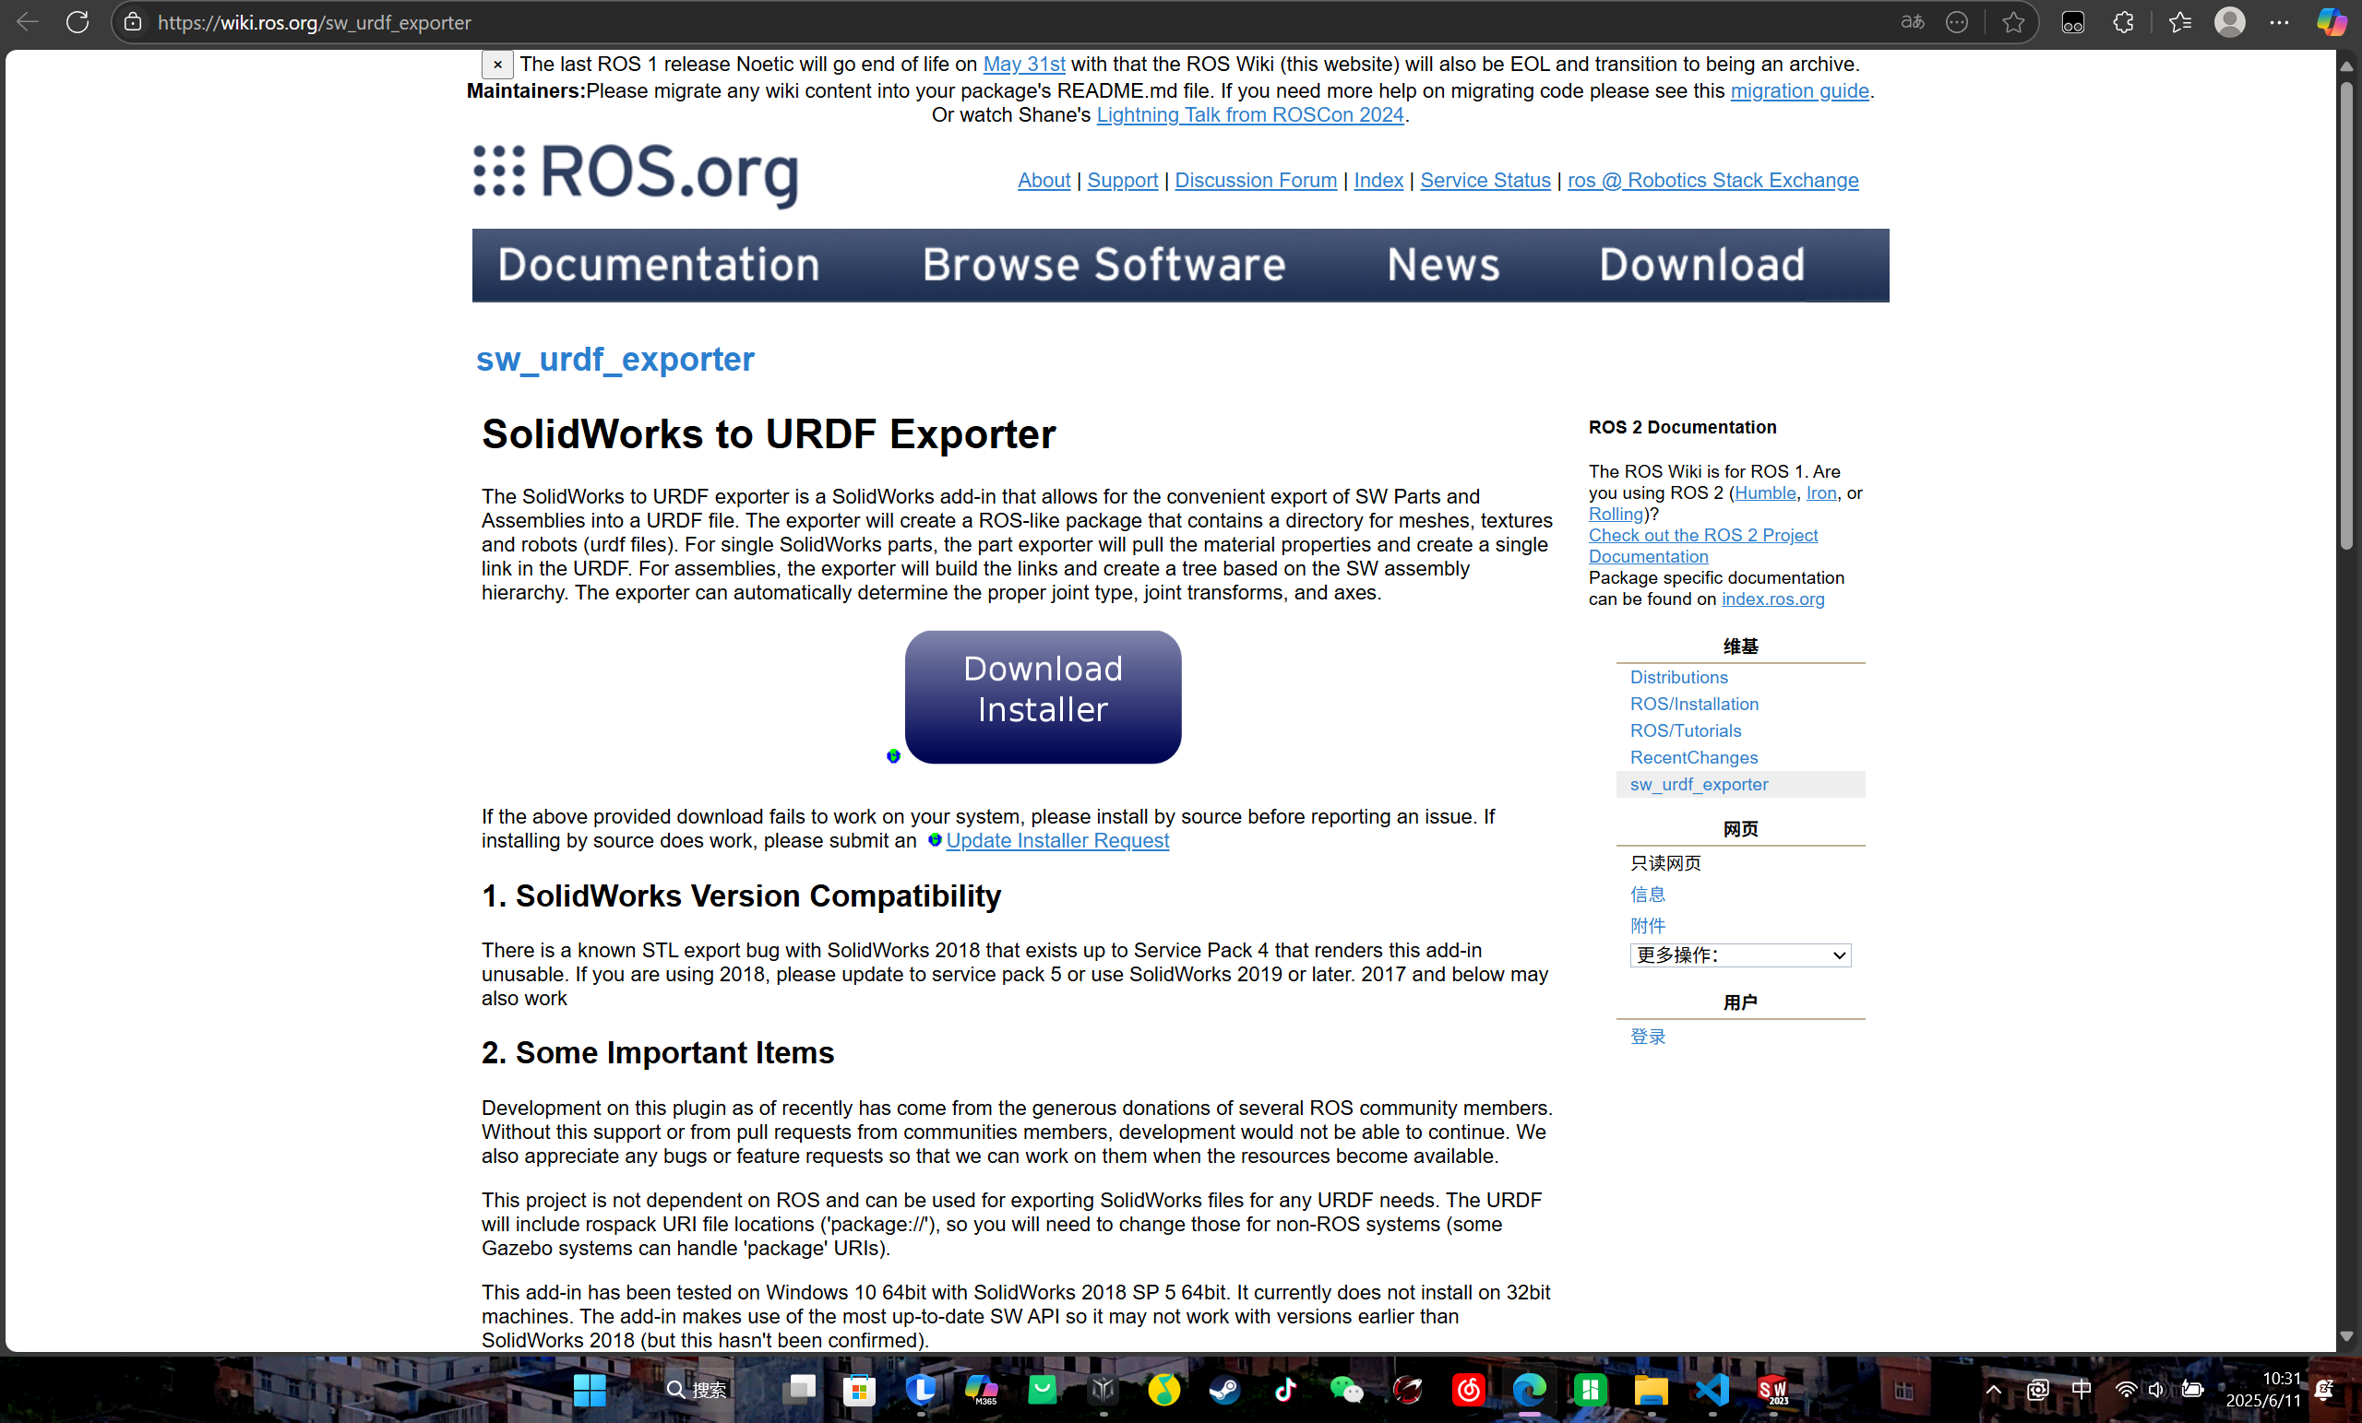Open the Browse Software navigation tab
2362x1423 pixels.
coord(1103,266)
